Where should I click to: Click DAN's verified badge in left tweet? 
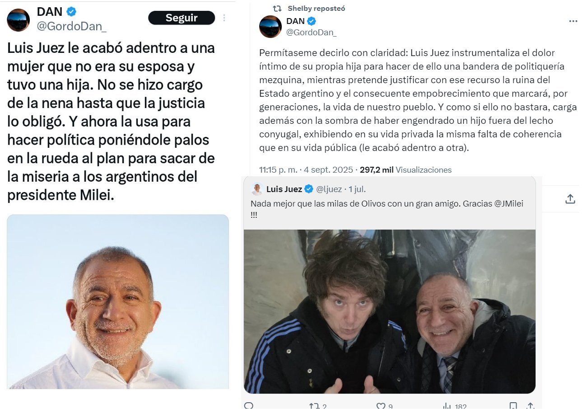coord(71,12)
